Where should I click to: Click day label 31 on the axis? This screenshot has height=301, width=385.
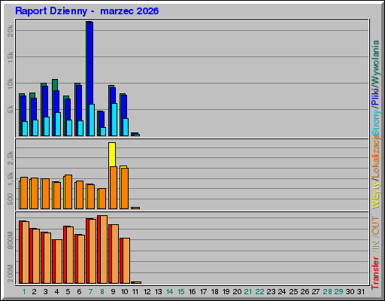361,292
